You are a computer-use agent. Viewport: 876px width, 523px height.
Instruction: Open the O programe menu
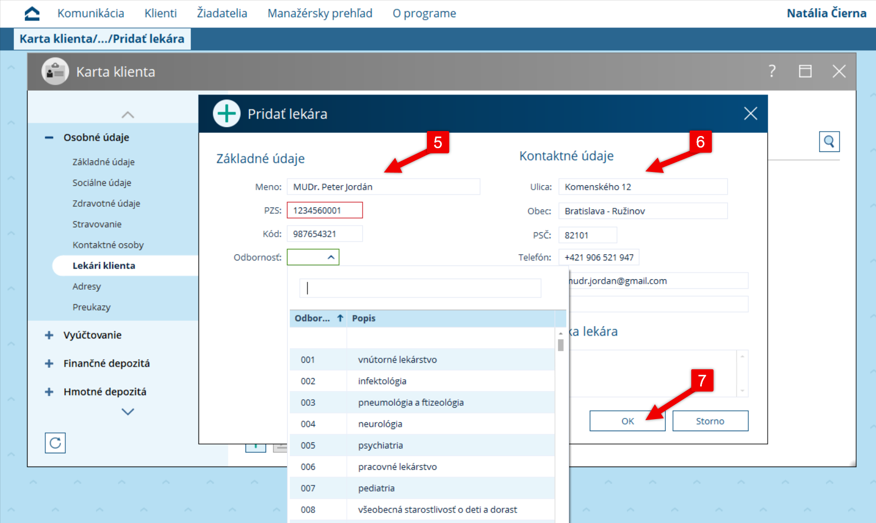click(x=425, y=13)
